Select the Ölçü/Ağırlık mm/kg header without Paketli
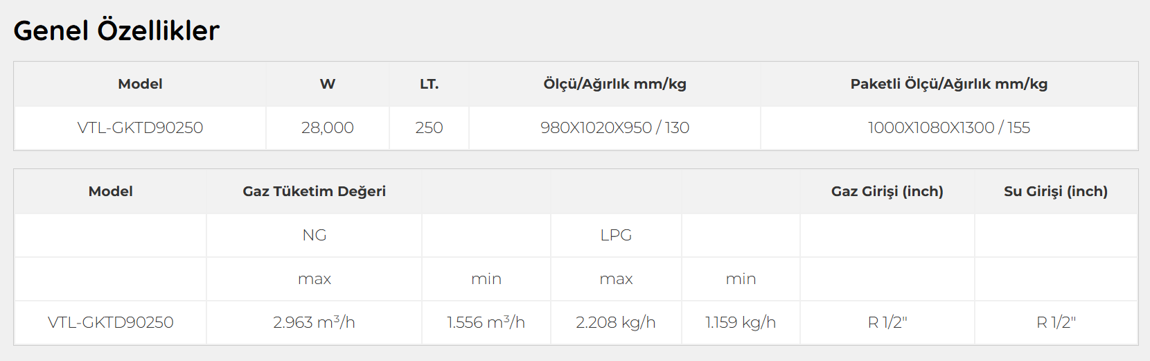1150x361 pixels. pyautogui.click(x=614, y=84)
